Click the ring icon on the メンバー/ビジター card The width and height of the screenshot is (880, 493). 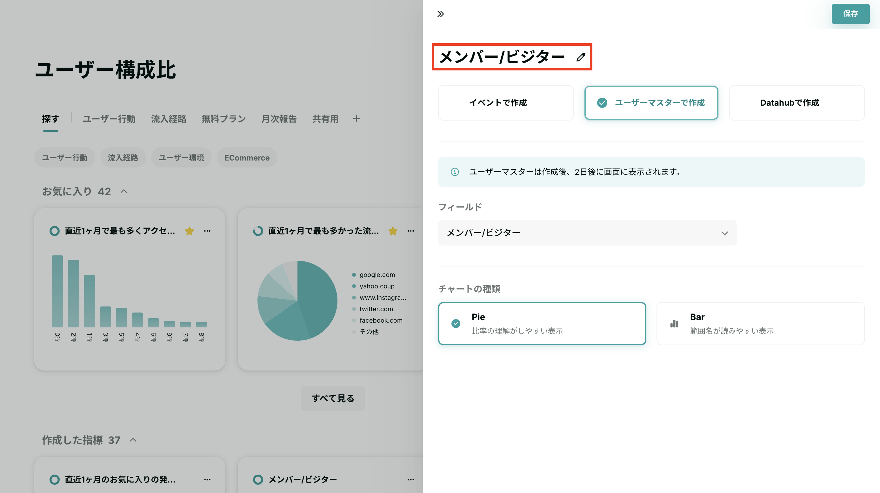point(258,480)
